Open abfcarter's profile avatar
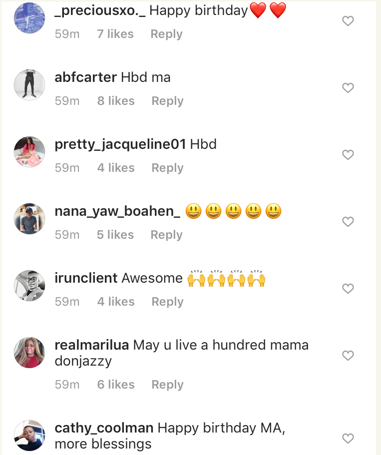The image size is (381, 455). (29, 85)
